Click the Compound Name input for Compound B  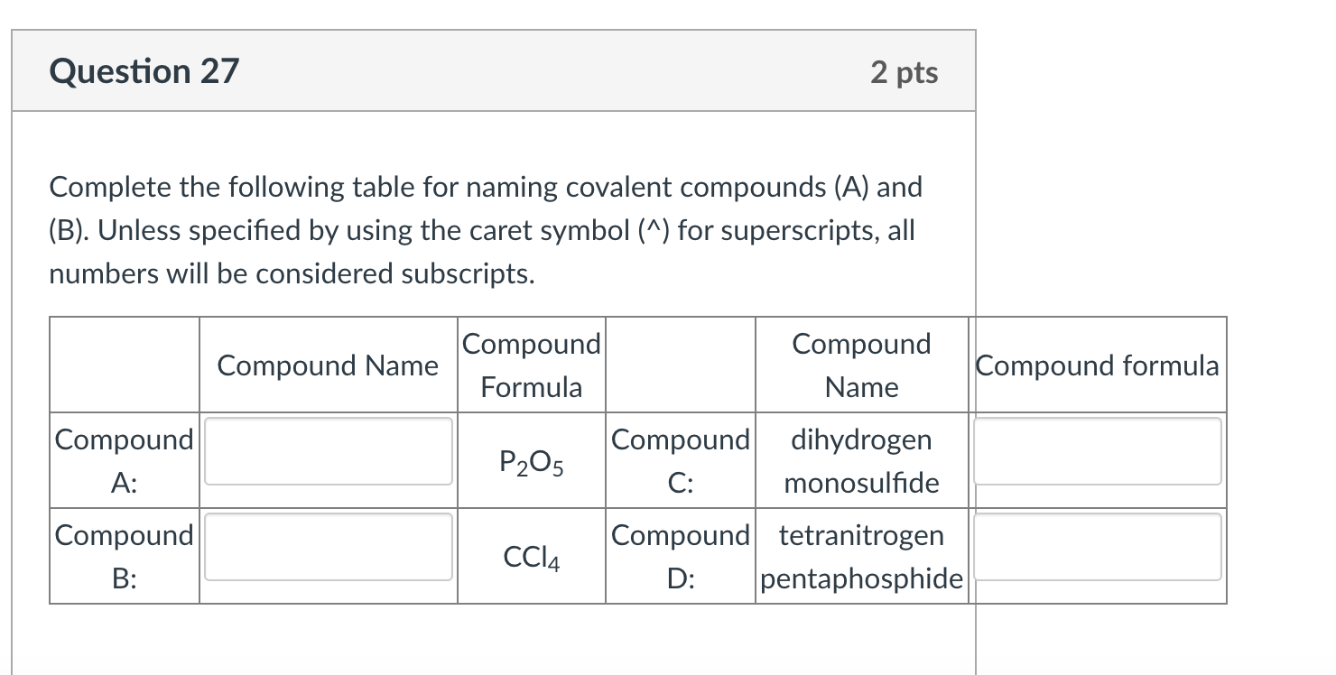[327, 548]
